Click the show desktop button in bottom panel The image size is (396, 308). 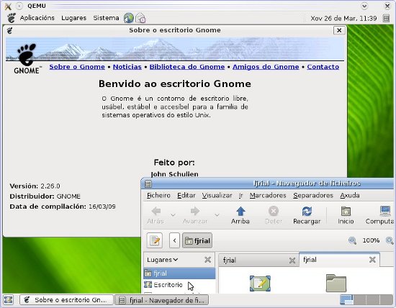coord(9,300)
